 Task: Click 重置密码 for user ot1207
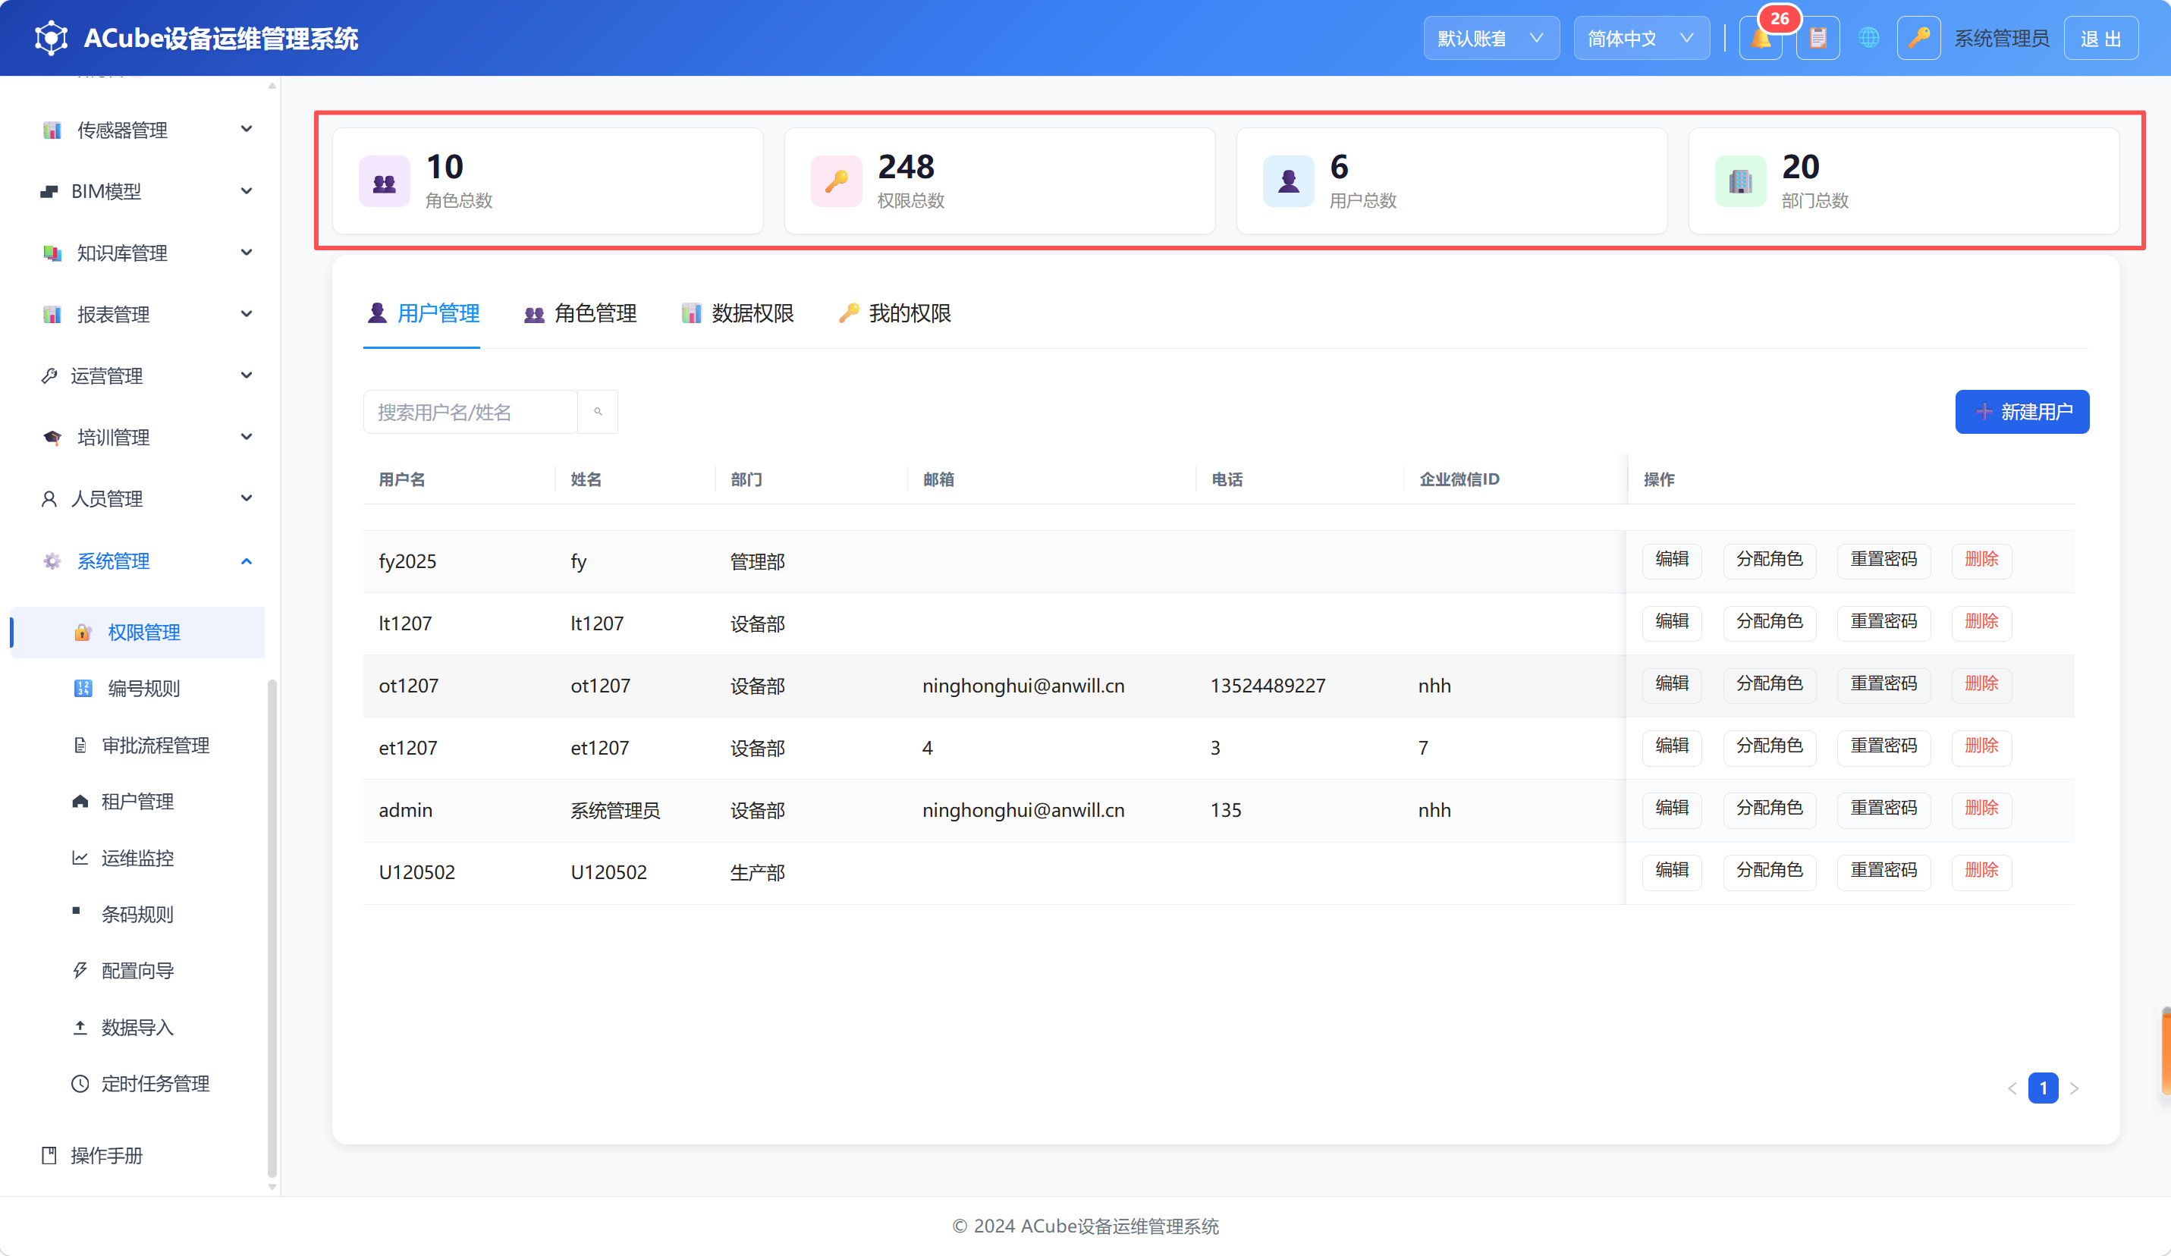click(x=1884, y=685)
